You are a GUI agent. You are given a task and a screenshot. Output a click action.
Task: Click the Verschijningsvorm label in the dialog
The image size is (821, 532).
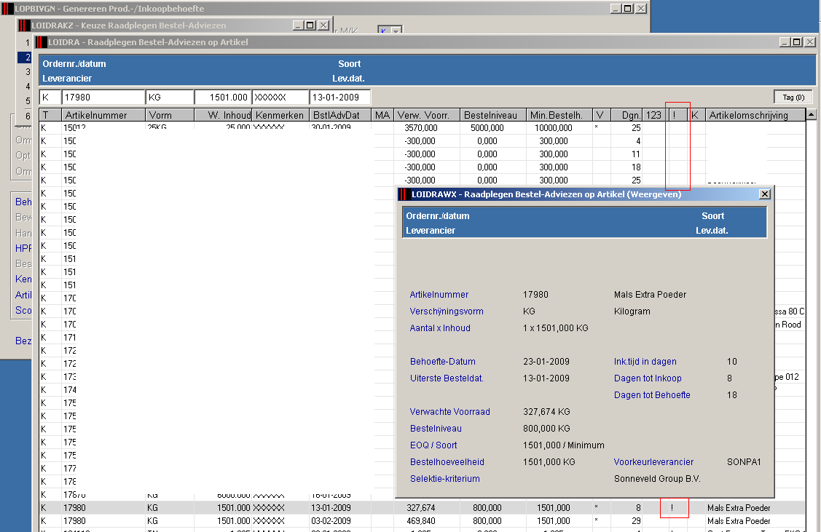pyautogui.click(x=447, y=311)
